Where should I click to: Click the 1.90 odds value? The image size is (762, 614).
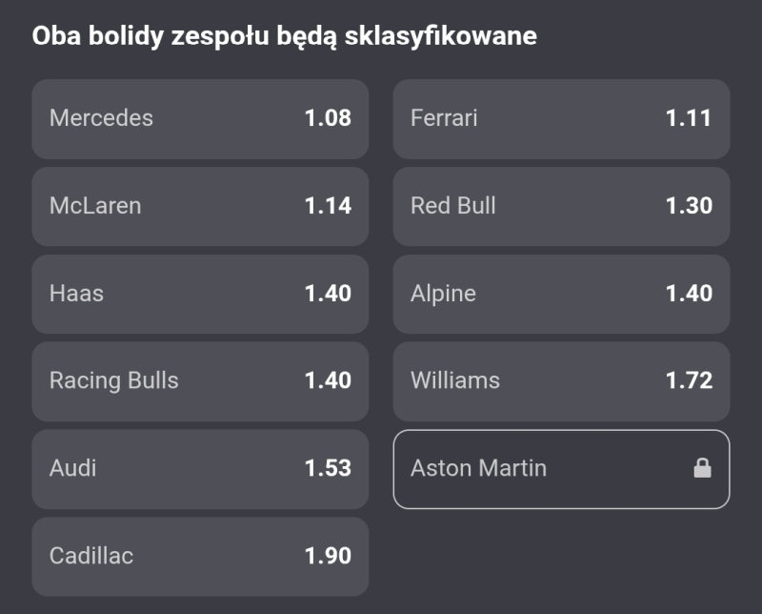point(328,556)
